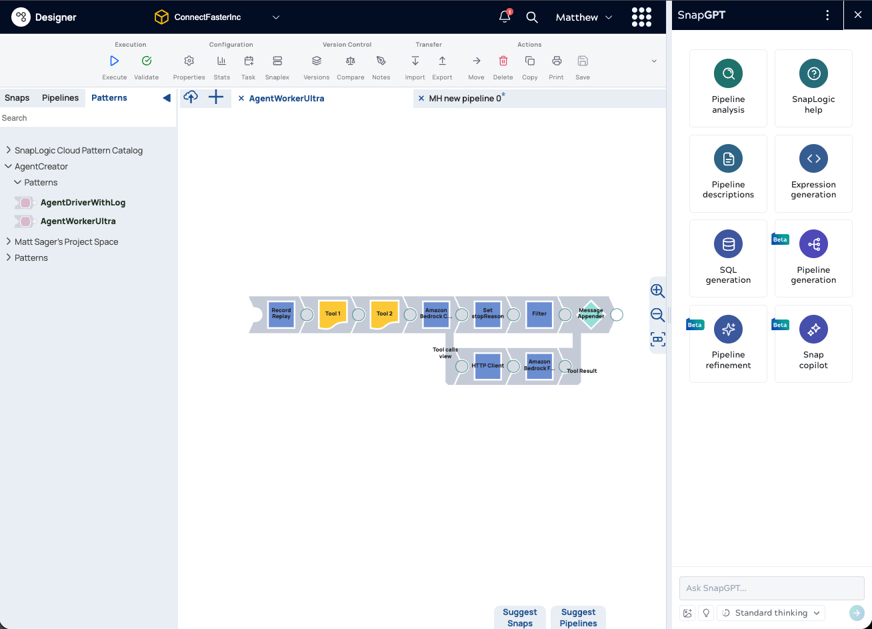Switch to the Patterns tab
The width and height of the screenshot is (872, 629).
(x=109, y=97)
